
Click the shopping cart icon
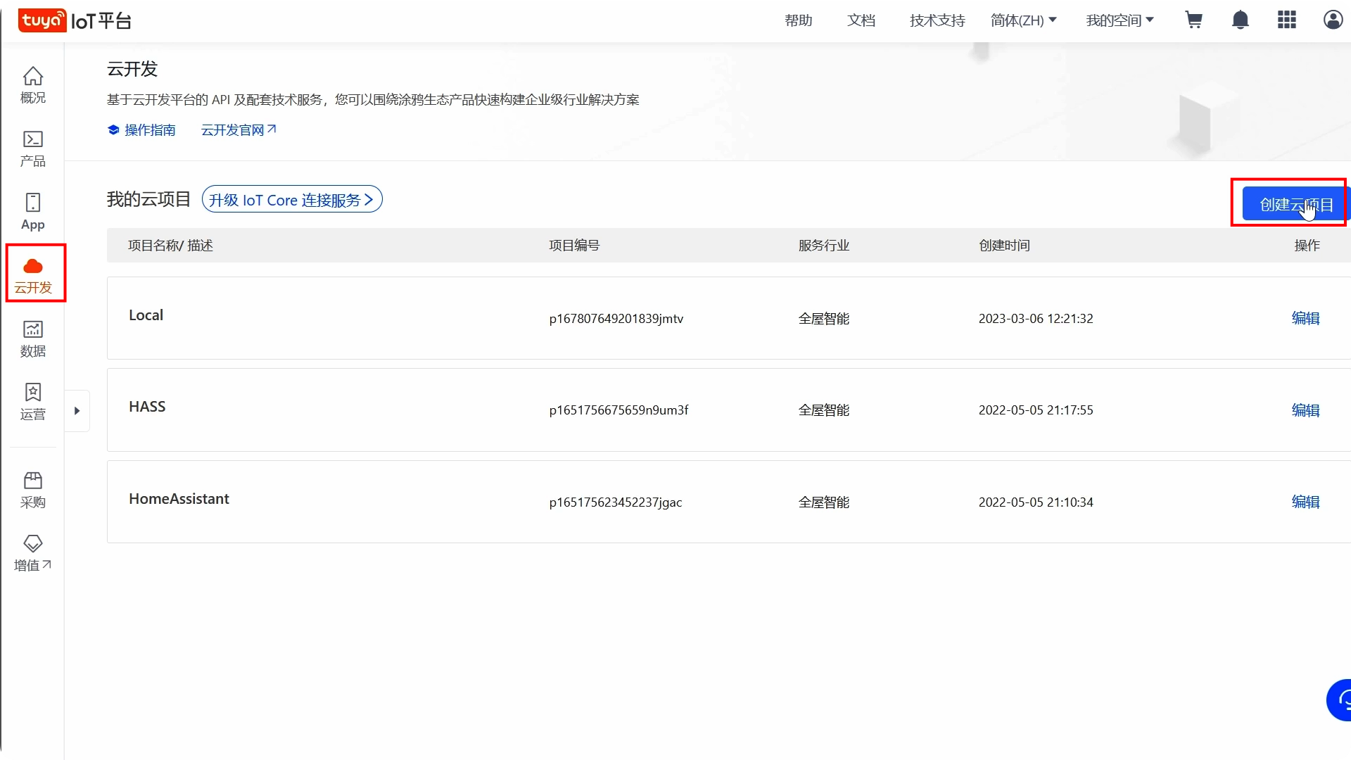[1193, 20]
